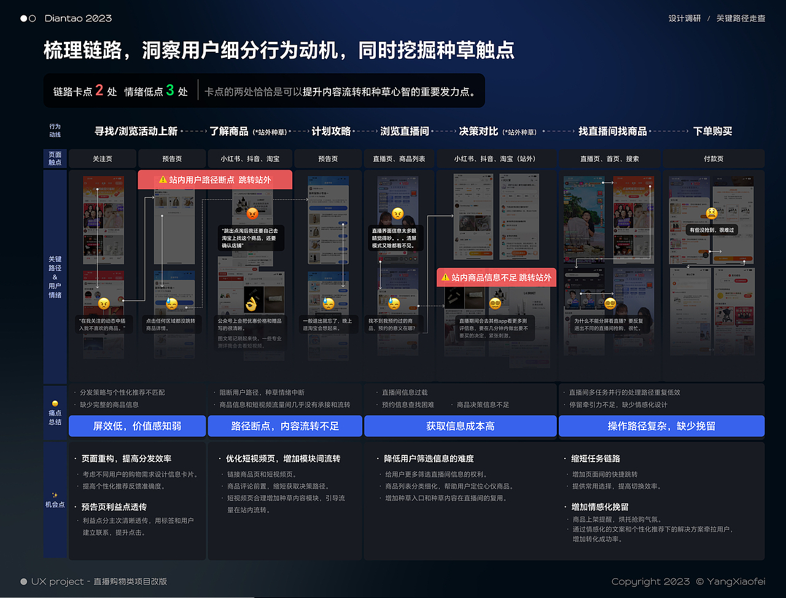Open the 关键路径走查 breadcrumb link
The height and width of the screenshot is (598, 786).
pyautogui.click(x=741, y=18)
